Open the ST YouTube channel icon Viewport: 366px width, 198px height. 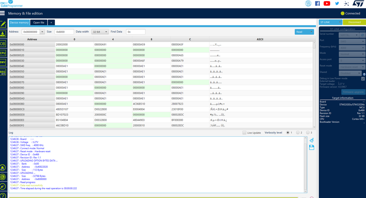pyautogui.click(x=327, y=4)
